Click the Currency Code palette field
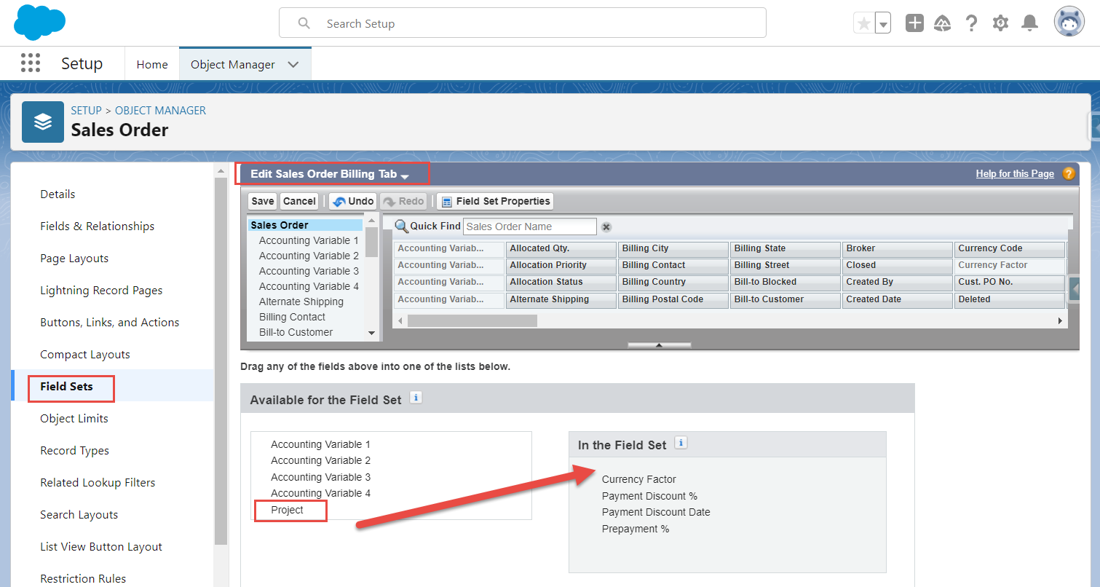This screenshot has width=1100, height=587. tap(1010, 248)
